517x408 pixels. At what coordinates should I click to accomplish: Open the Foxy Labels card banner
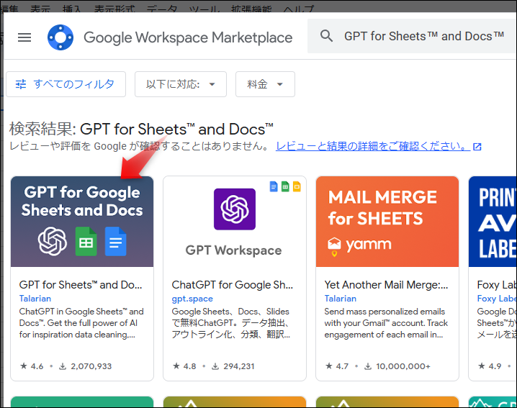click(x=493, y=222)
